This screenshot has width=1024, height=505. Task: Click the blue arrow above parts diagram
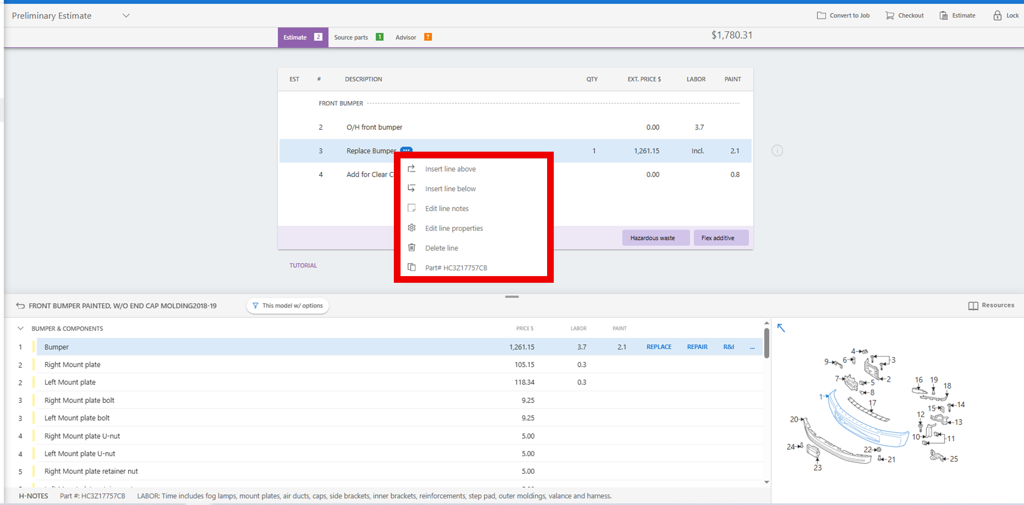[x=781, y=328]
